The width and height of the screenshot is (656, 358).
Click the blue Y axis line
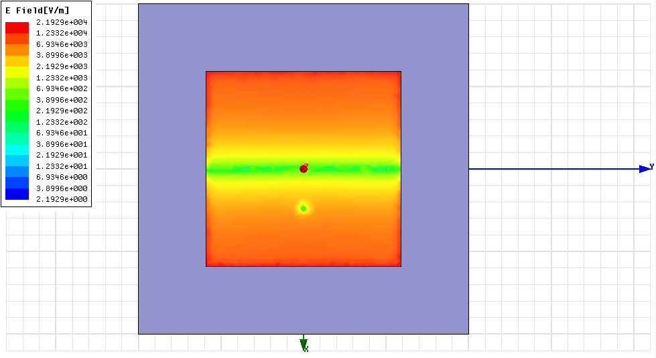tap(554, 169)
